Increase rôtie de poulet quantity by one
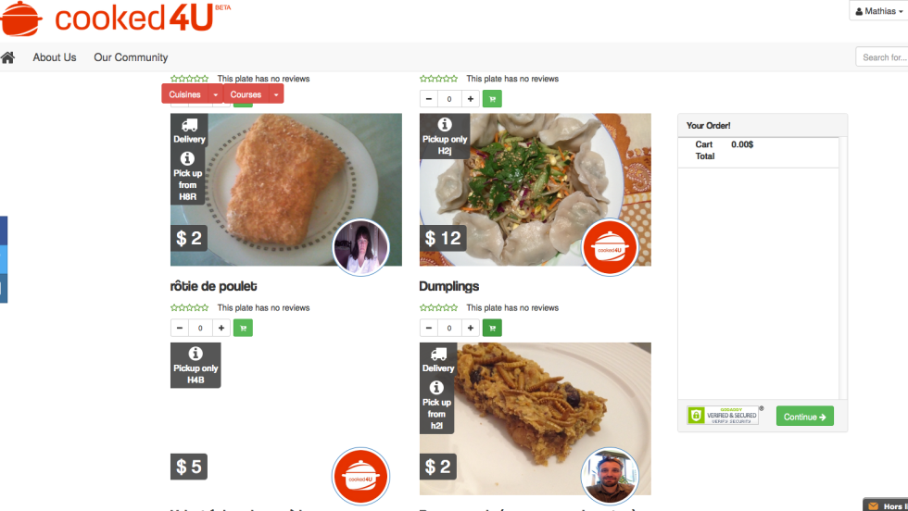Image resolution: width=908 pixels, height=511 pixels. [x=221, y=328]
